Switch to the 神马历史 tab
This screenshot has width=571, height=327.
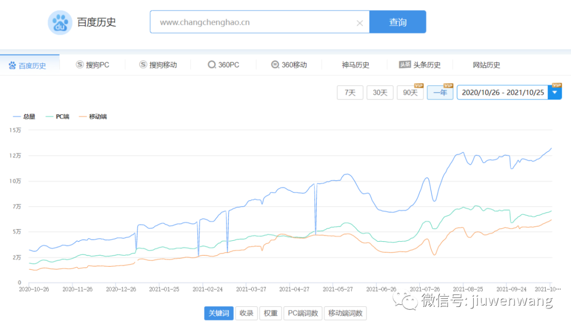click(x=355, y=65)
